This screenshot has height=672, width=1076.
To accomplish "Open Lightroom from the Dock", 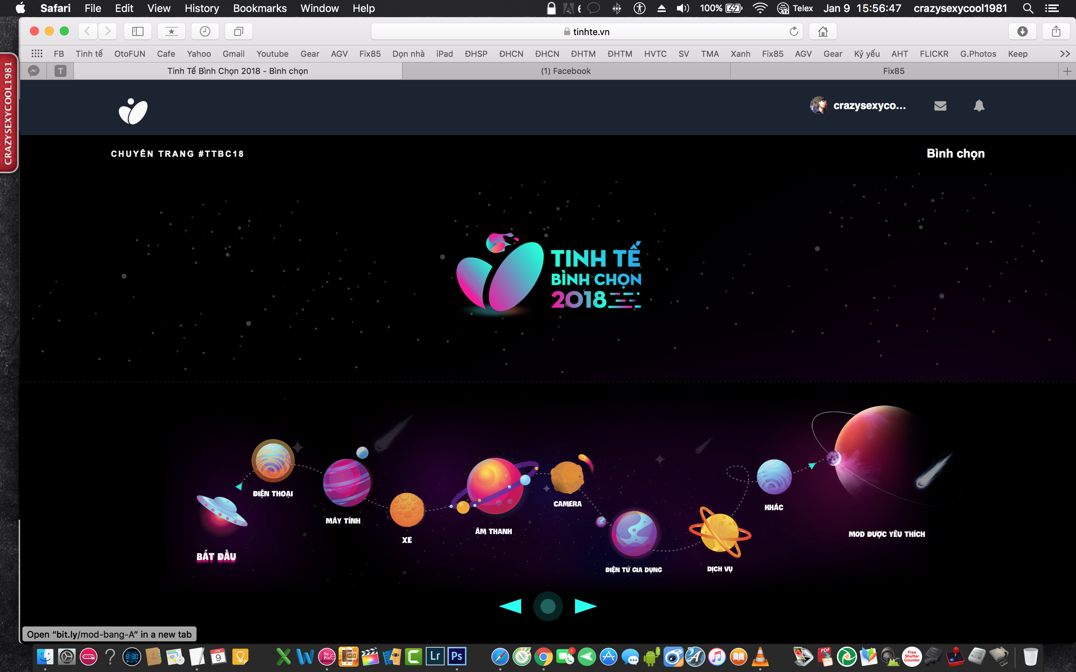I will 435,656.
